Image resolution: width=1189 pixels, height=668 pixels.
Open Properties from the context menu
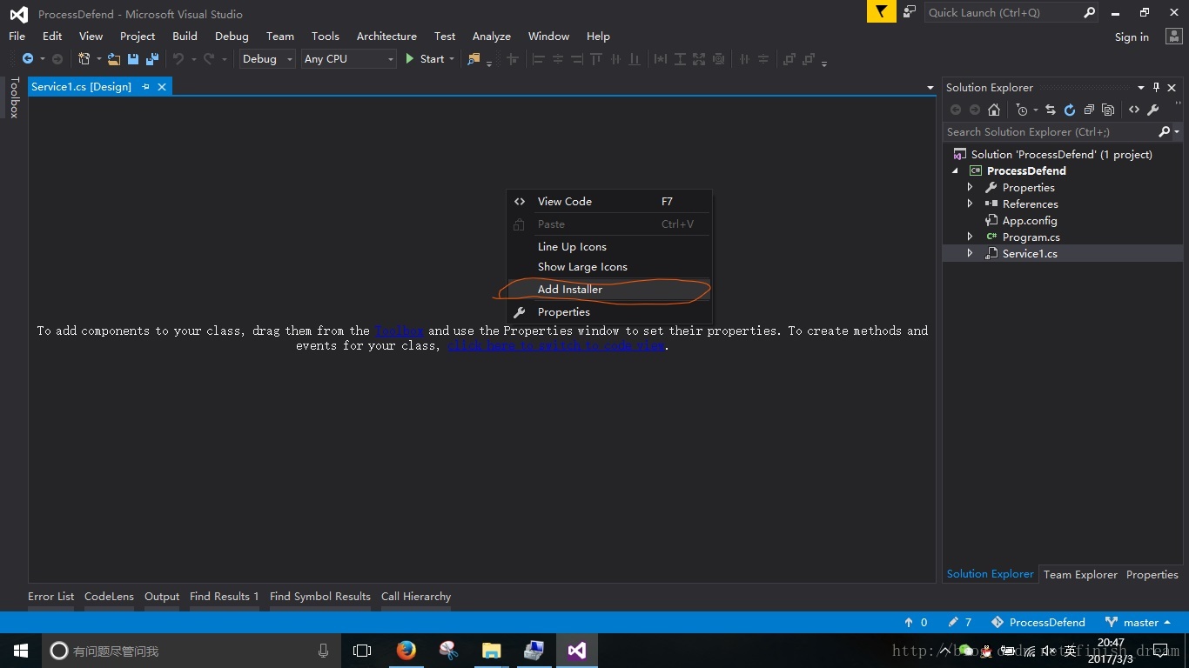[609, 312]
